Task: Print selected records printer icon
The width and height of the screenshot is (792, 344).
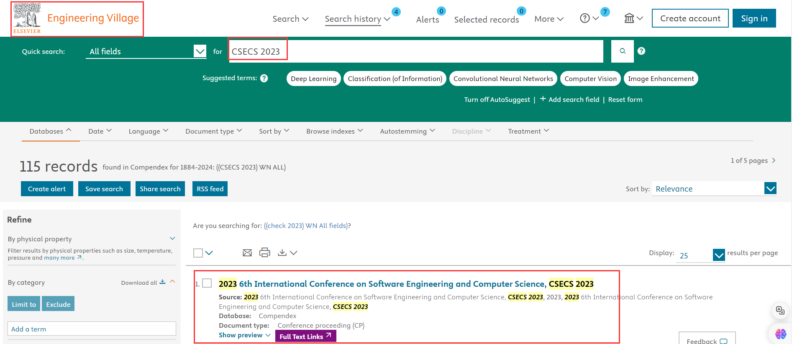Action: (x=265, y=253)
